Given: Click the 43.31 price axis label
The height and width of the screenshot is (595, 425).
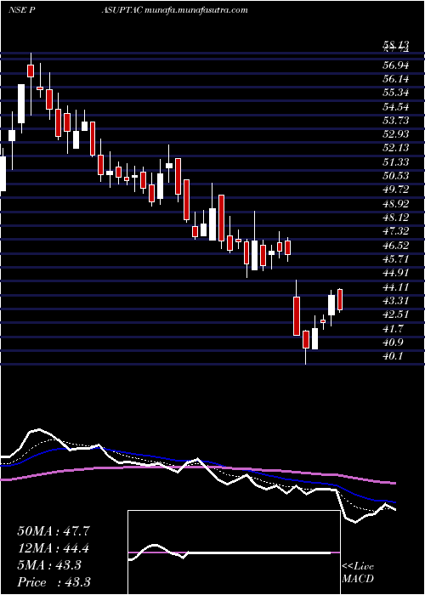Looking at the screenshot, I should [x=396, y=301].
